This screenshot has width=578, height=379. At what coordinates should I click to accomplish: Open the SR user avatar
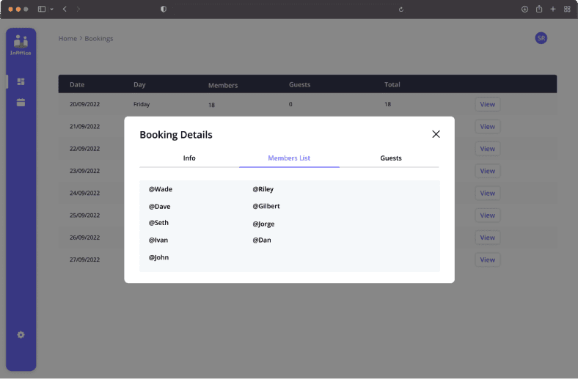541,38
